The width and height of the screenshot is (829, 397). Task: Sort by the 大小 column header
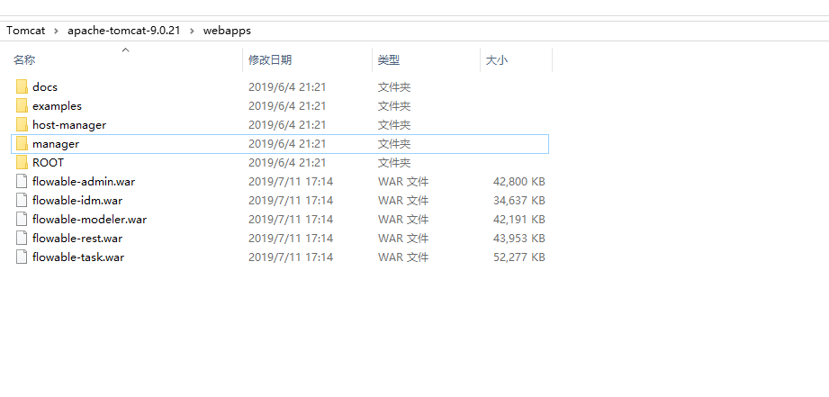(x=497, y=60)
